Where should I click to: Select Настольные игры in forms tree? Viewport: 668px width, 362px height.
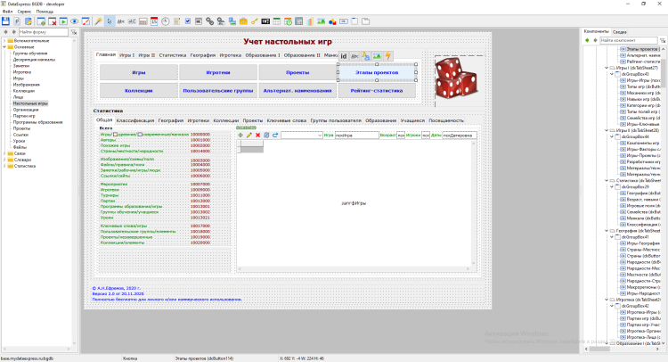pos(30,103)
